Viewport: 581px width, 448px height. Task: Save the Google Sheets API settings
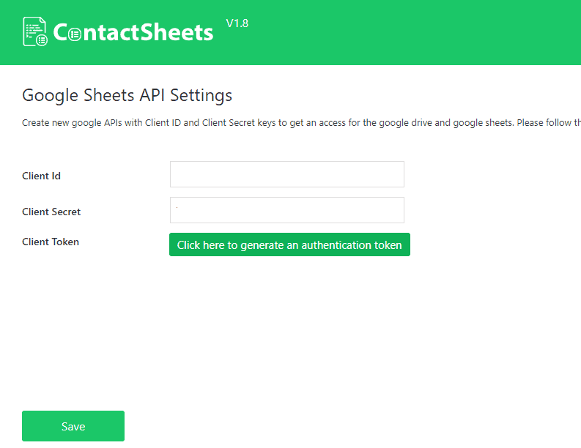coord(73,426)
